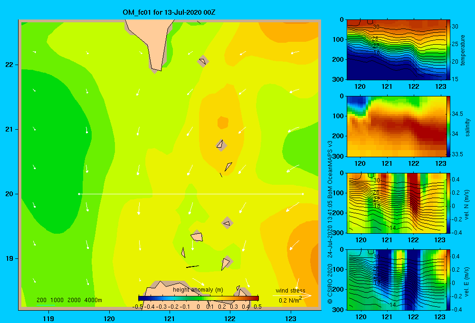Open the northward velocity section panel
The height and width of the screenshot is (323, 475).
click(x=396, y=203)
